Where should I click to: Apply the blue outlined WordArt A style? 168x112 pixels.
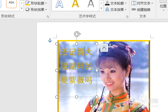click(59, 4)
